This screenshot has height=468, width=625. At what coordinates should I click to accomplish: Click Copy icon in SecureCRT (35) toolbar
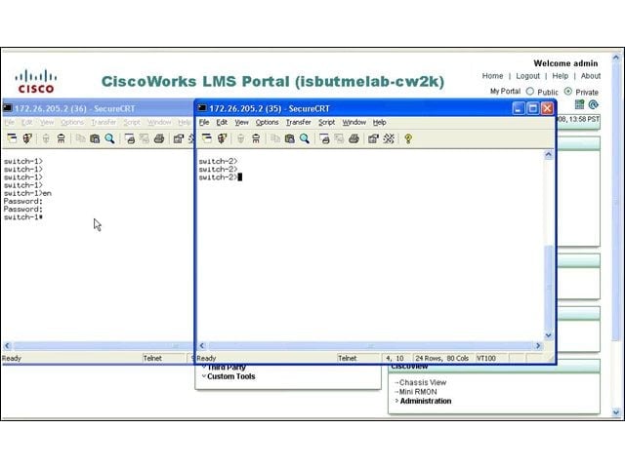point(275,138)
